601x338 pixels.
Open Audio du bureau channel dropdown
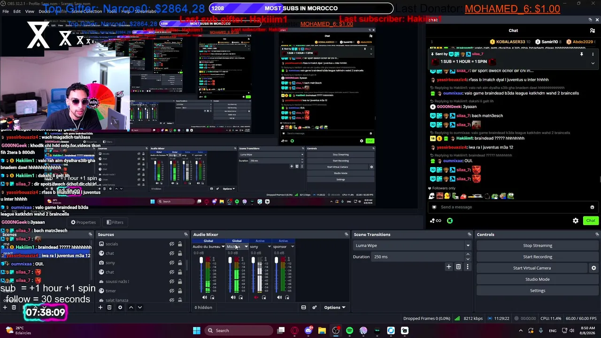pos(223,246)
